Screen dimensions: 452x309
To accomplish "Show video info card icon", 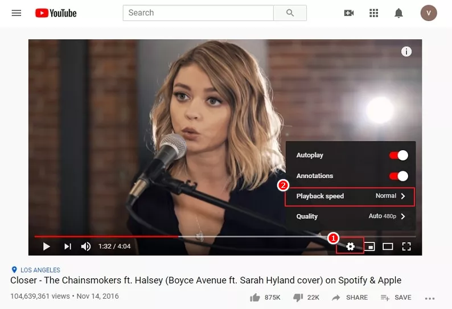I will 406,52.
